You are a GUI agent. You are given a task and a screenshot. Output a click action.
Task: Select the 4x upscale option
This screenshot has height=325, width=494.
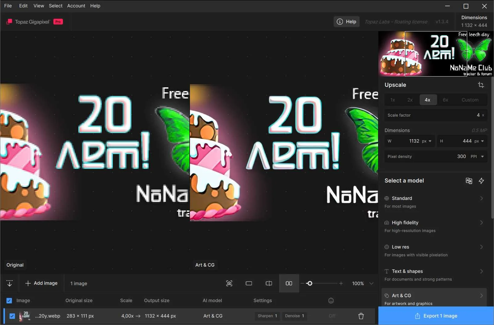(428, 100)
